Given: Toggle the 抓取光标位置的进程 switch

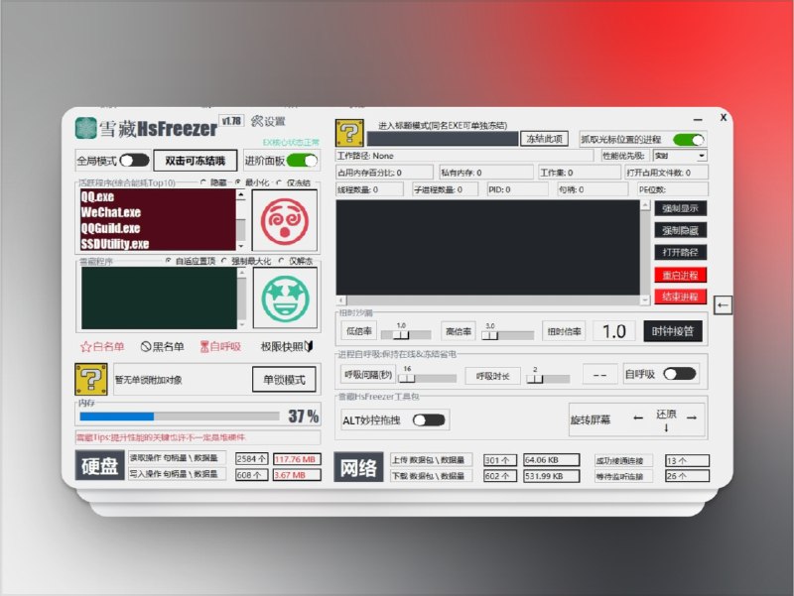Looking at the screenshot, I should [689, 140].
